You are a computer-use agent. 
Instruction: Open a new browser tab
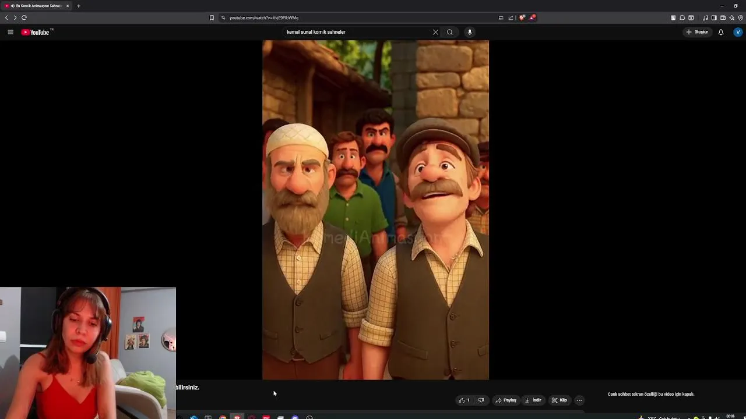pos(79,6)
